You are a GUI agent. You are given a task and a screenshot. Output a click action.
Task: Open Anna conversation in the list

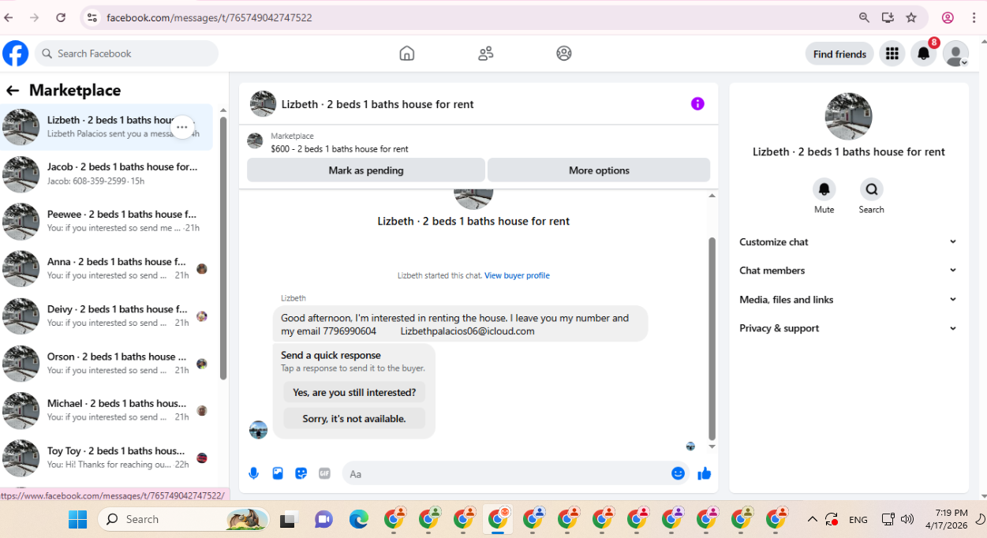click(107, 269)
